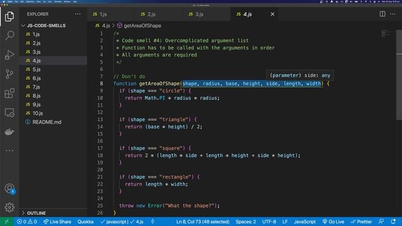Close the 4.js tab
Screen dimensions: 402x226
(x=272, y=14)
